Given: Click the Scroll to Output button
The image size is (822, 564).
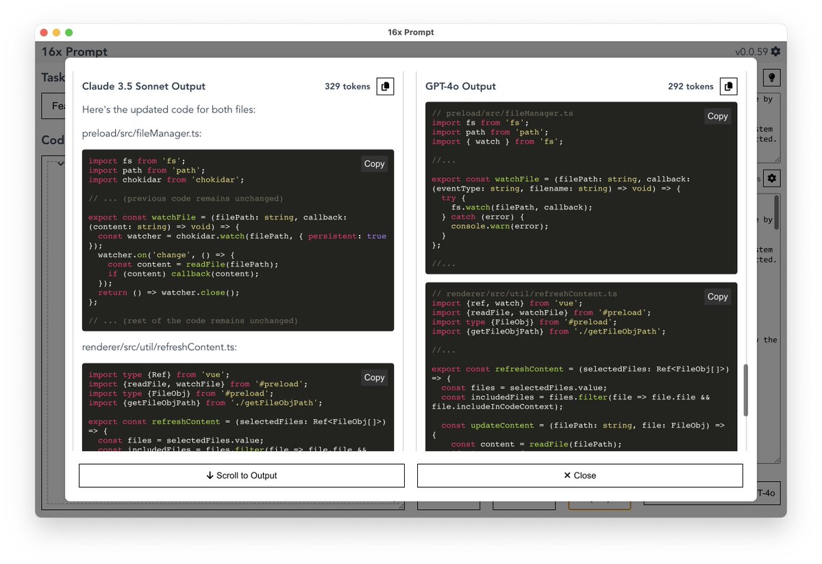Looking at the screenshot, I should point(242,476).
